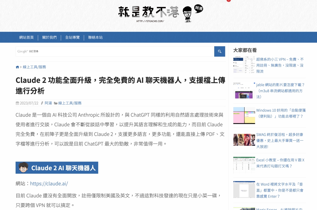
Task: Open 聯絡本站 menu item
Action: pyautogui.click(x=95, y=37)
